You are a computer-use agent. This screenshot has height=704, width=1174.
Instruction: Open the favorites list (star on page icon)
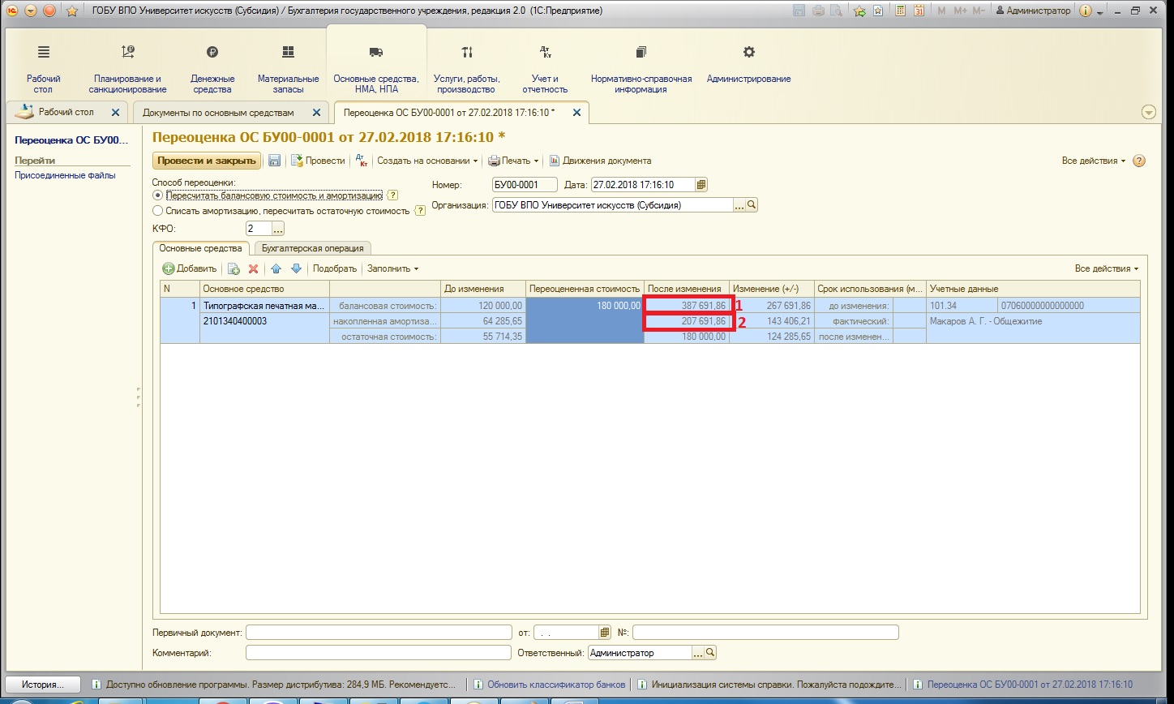(878, 11)
